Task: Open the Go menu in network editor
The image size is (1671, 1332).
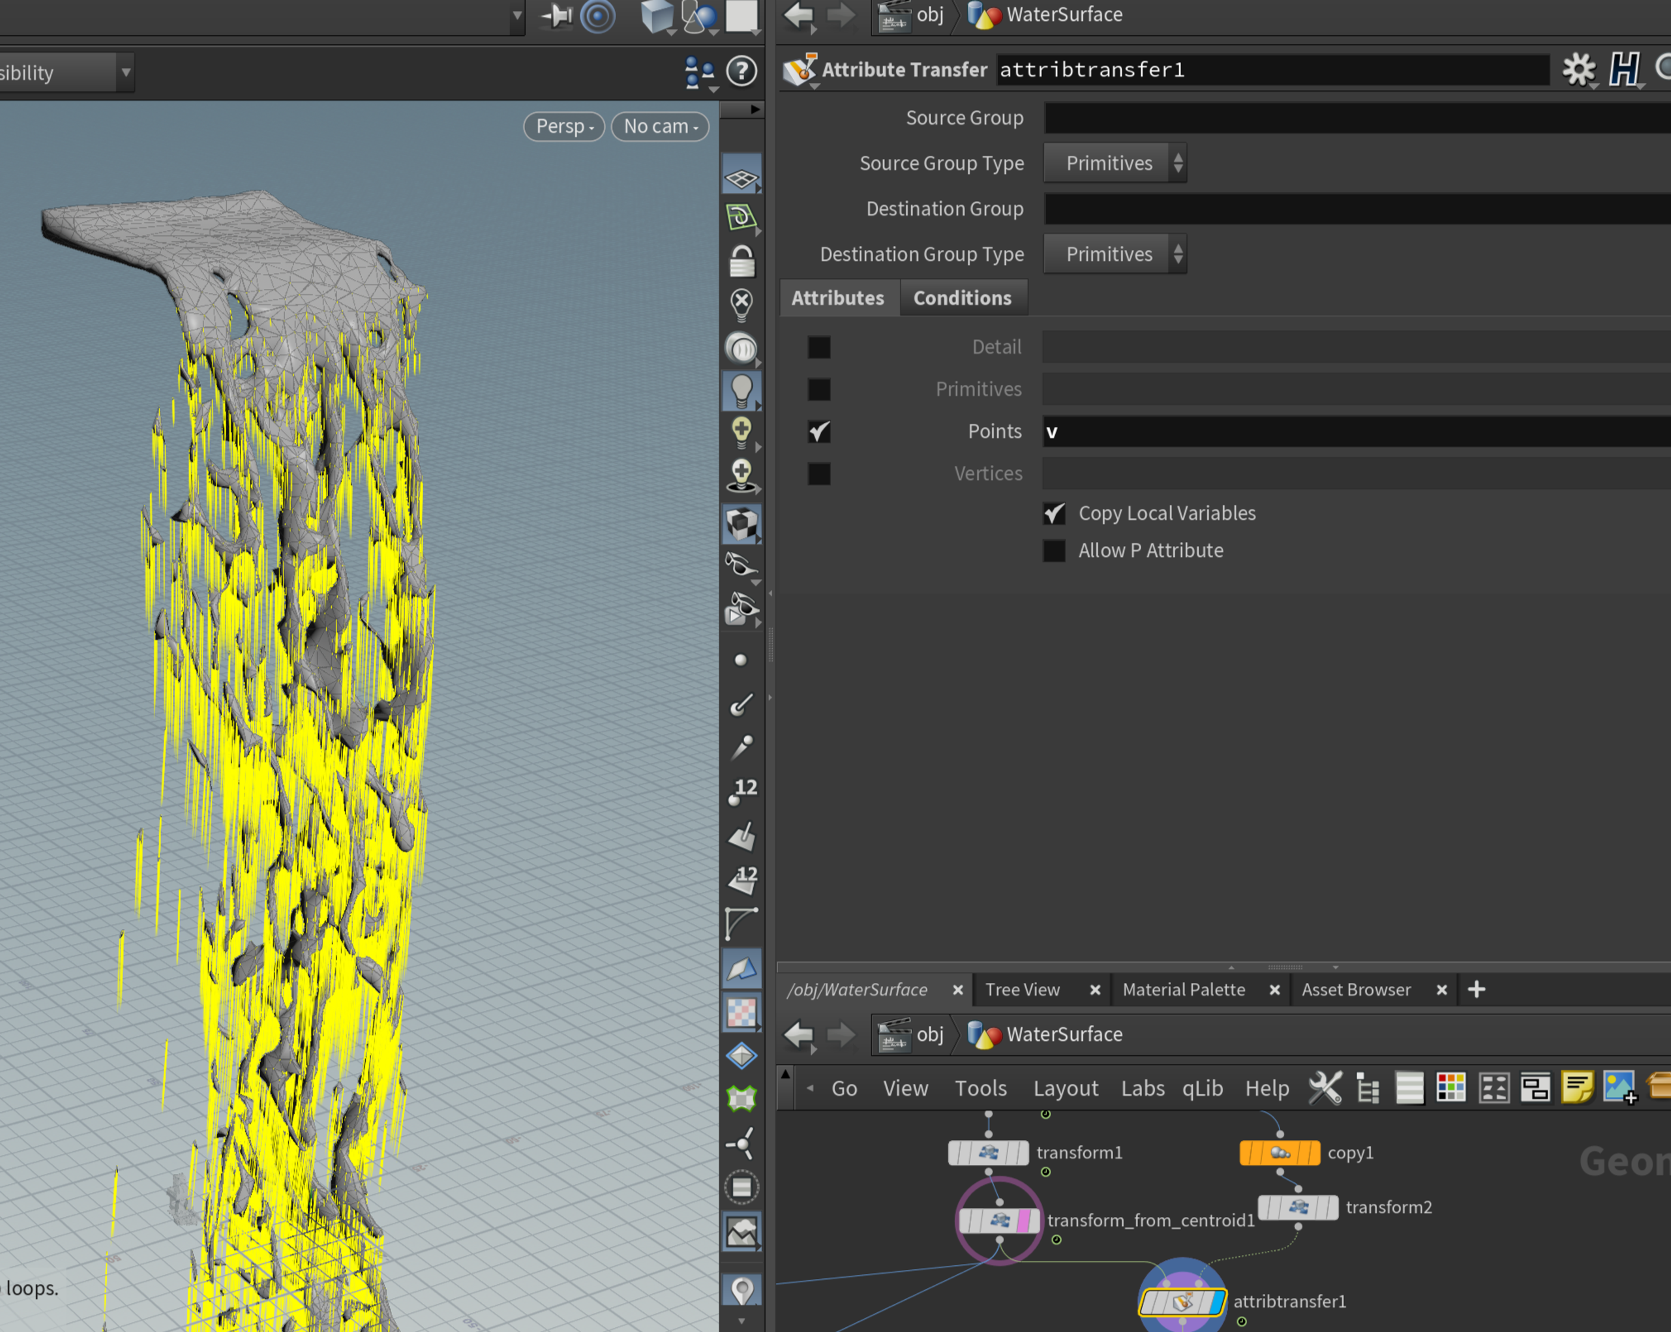Action: 844,1089
